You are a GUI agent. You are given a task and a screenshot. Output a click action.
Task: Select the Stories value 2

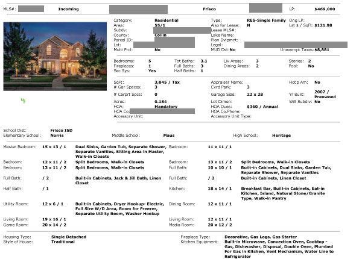(310, 61)
